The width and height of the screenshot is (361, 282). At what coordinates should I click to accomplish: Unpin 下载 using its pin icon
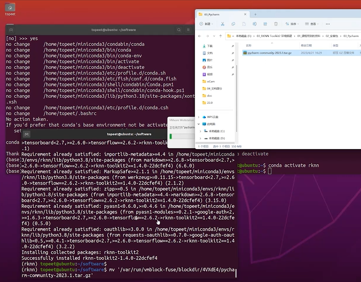pyautogui.click(x=232, y=46)
